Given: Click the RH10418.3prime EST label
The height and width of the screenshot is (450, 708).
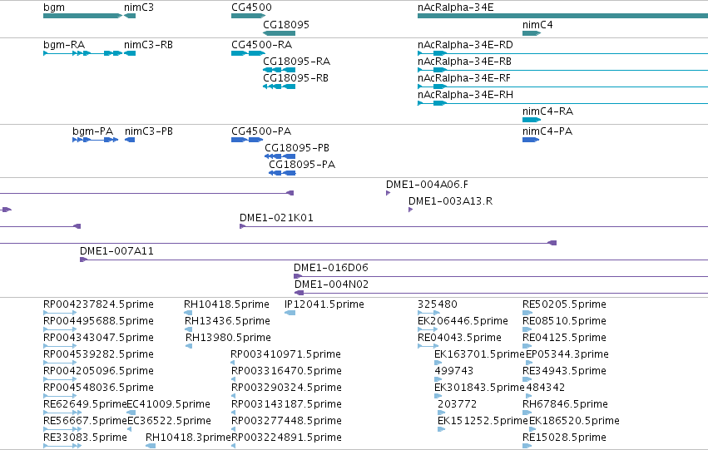Looking at the screenshot, I should coord(188,438).
